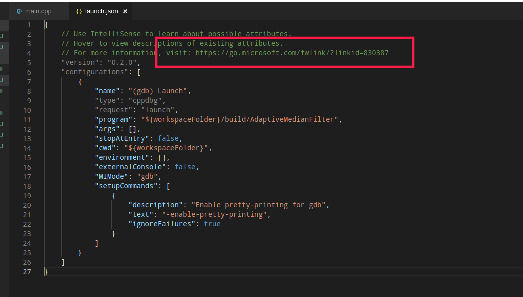Switch to the main.cpp tab

[x=38, y=10]
